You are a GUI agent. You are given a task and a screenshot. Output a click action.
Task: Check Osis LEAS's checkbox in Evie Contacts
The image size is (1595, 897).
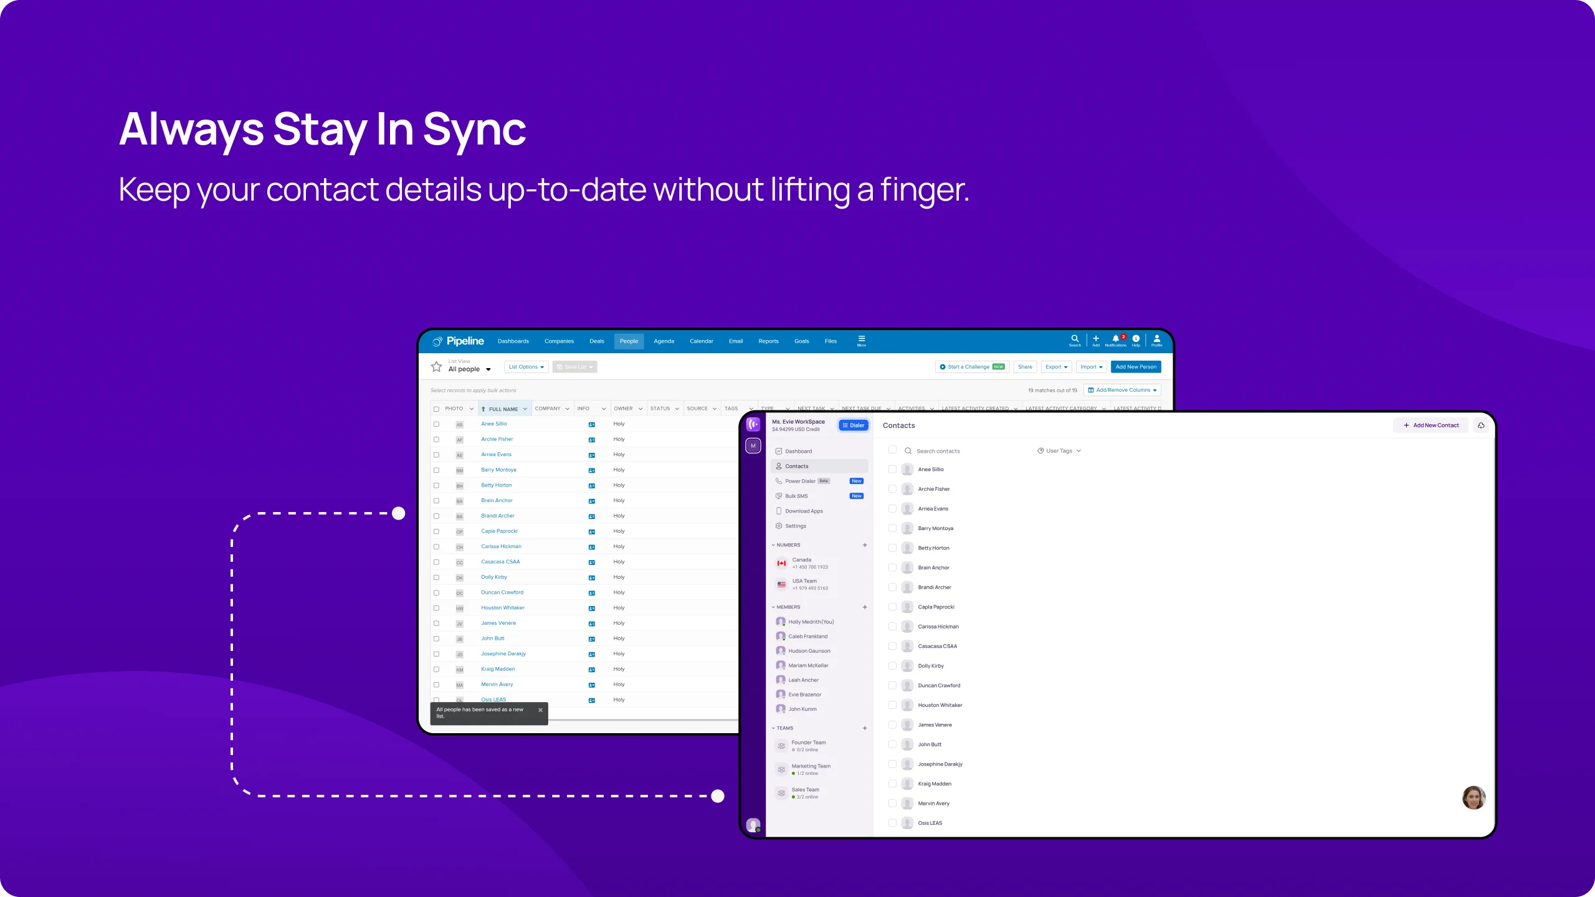click(x=892, y=823)
